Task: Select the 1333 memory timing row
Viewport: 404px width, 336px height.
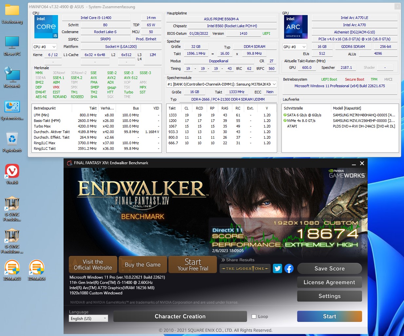Action: pyautogui.click(x=221, y=115)
